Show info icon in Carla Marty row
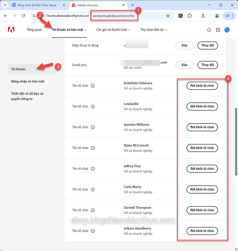The width and height of the screenshot is (238, 251). click(93, 189)
